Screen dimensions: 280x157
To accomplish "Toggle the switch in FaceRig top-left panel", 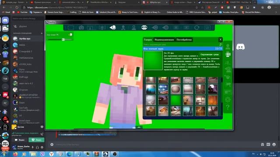I will (70, 34).
